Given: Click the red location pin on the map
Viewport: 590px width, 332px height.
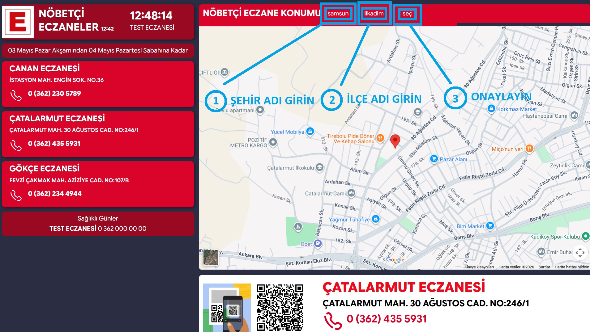Looking at the screenshot, I should [x=395, y=141].
